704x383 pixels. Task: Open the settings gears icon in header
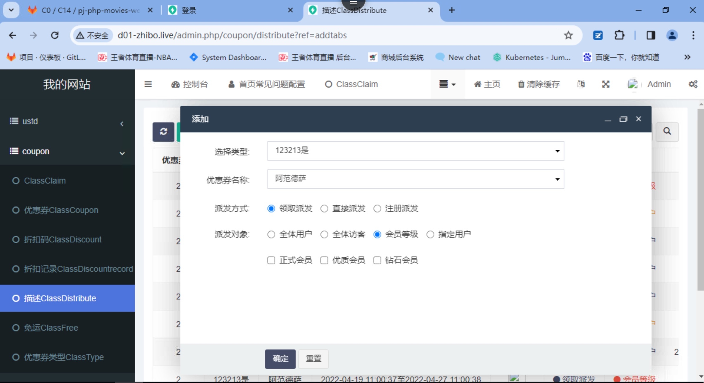pyautogui.click(x=693, y=84)
